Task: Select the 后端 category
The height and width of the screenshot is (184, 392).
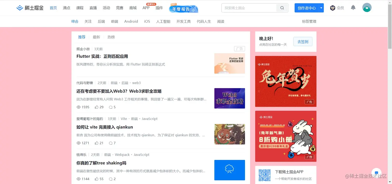Action: click(101, 21)
